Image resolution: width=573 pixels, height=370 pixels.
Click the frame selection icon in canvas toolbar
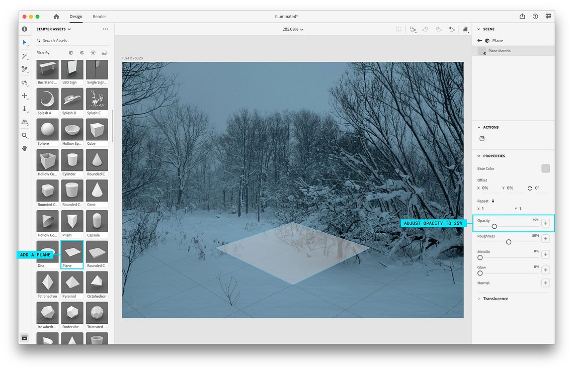pyautogui.click(x=399, y=29)
